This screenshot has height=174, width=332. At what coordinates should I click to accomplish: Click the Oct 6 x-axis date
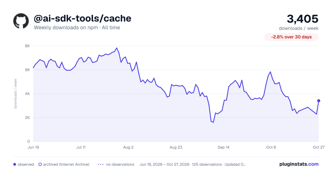[271, 147]
